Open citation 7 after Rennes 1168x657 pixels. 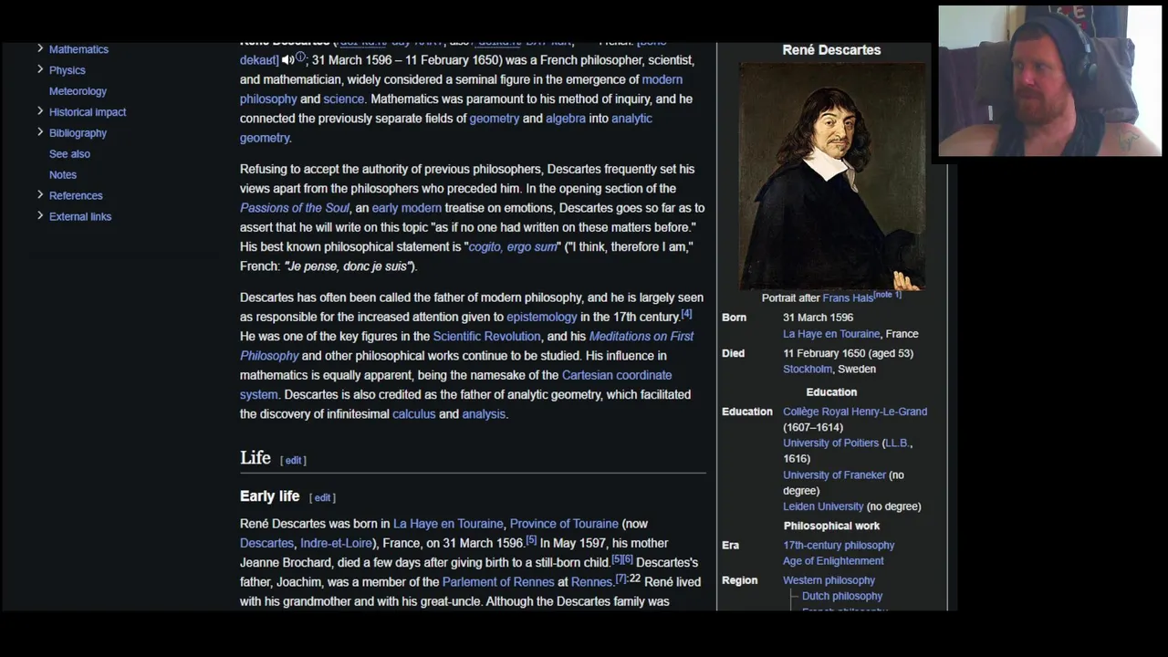(620, 579)
